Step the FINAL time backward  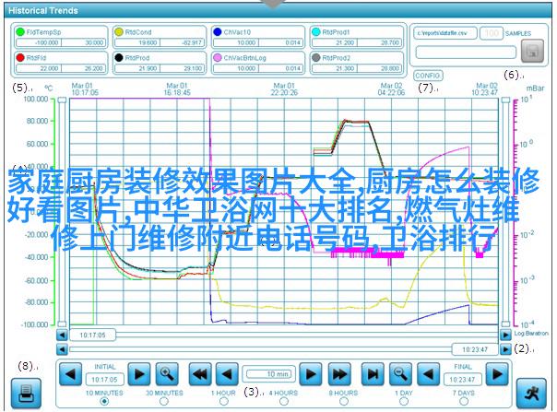(427, 373)
